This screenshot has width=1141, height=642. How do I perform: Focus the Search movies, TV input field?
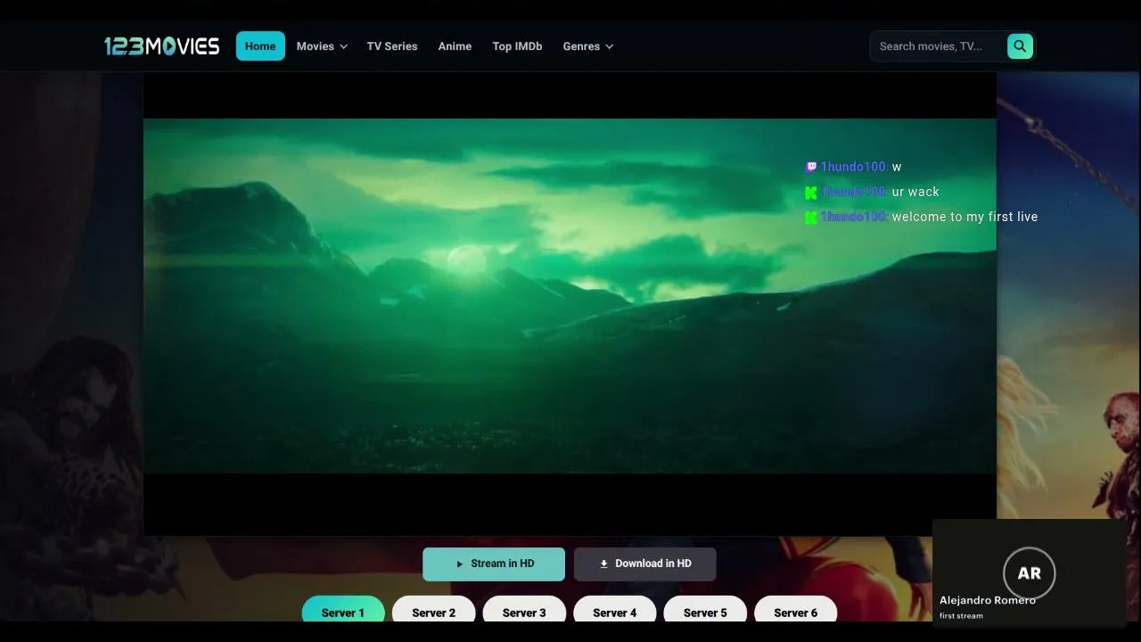coord(938,46)
